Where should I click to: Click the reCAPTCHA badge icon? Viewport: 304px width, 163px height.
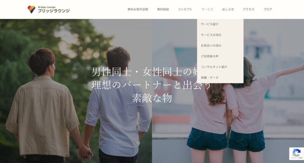(x=296, y=152)
